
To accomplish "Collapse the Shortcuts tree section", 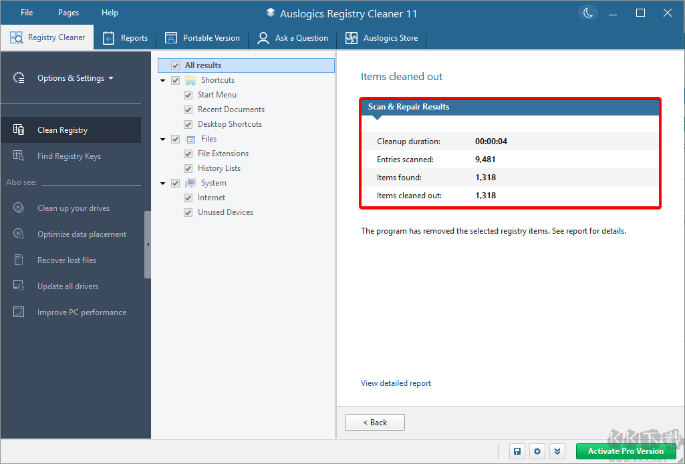I will coord(162,79).
